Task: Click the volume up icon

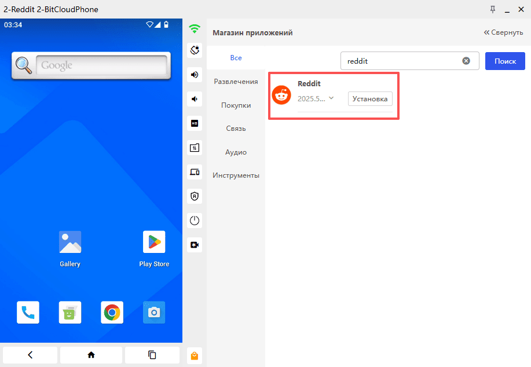Action: coord(195,75)
